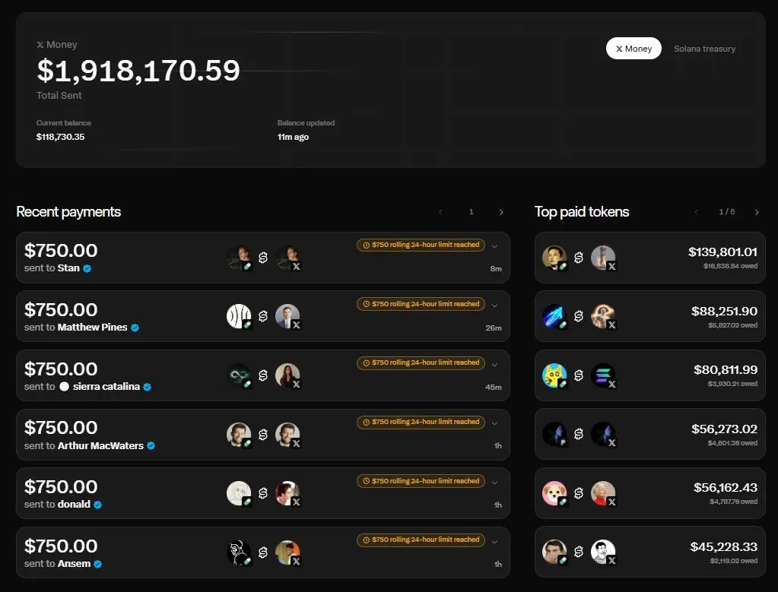Click the limit reached badge on Stan row

click(421, 245)
